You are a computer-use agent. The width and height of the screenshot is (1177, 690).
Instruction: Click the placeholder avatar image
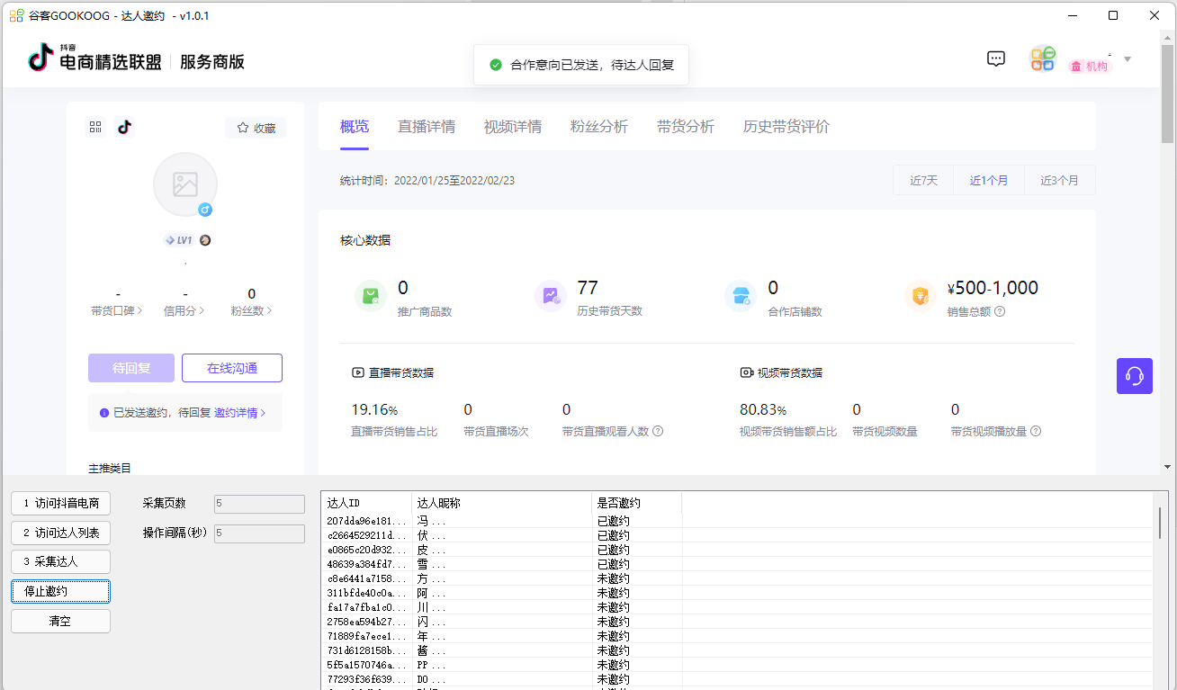(x=185, y=184)
